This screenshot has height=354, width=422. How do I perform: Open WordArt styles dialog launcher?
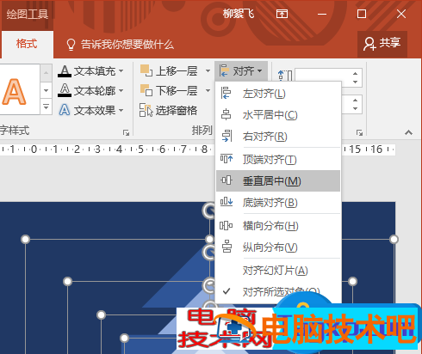point(126,132)
